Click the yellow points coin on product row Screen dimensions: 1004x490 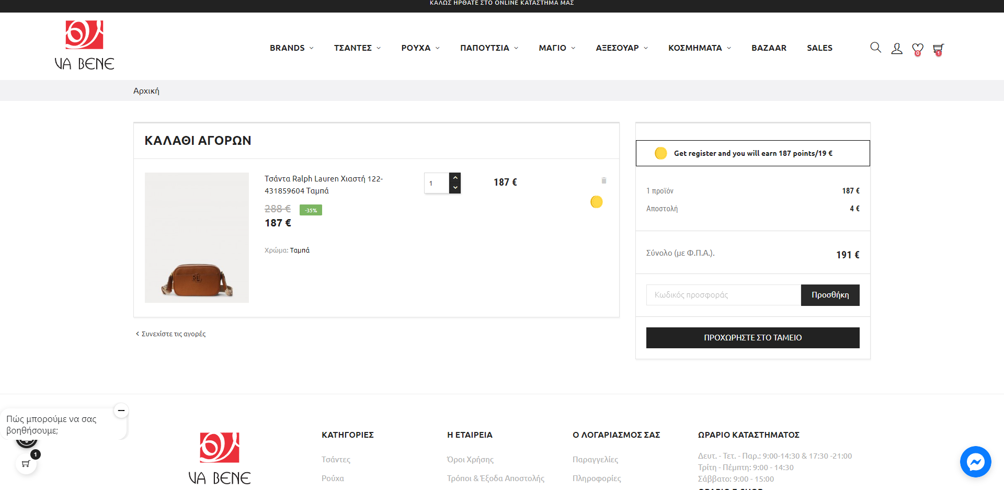point(597,202)
